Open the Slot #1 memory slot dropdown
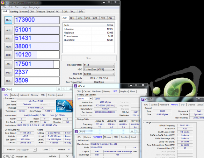 pos(85,99)
